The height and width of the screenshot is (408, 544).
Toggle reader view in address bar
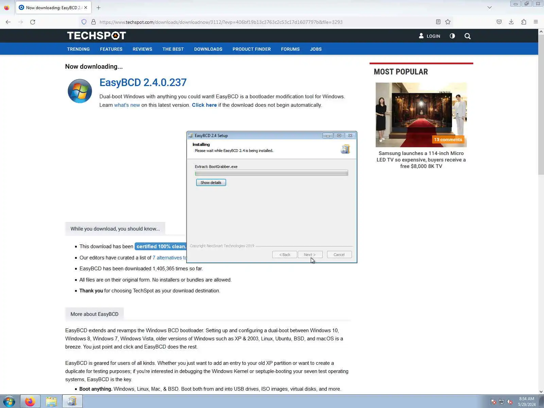438,22
